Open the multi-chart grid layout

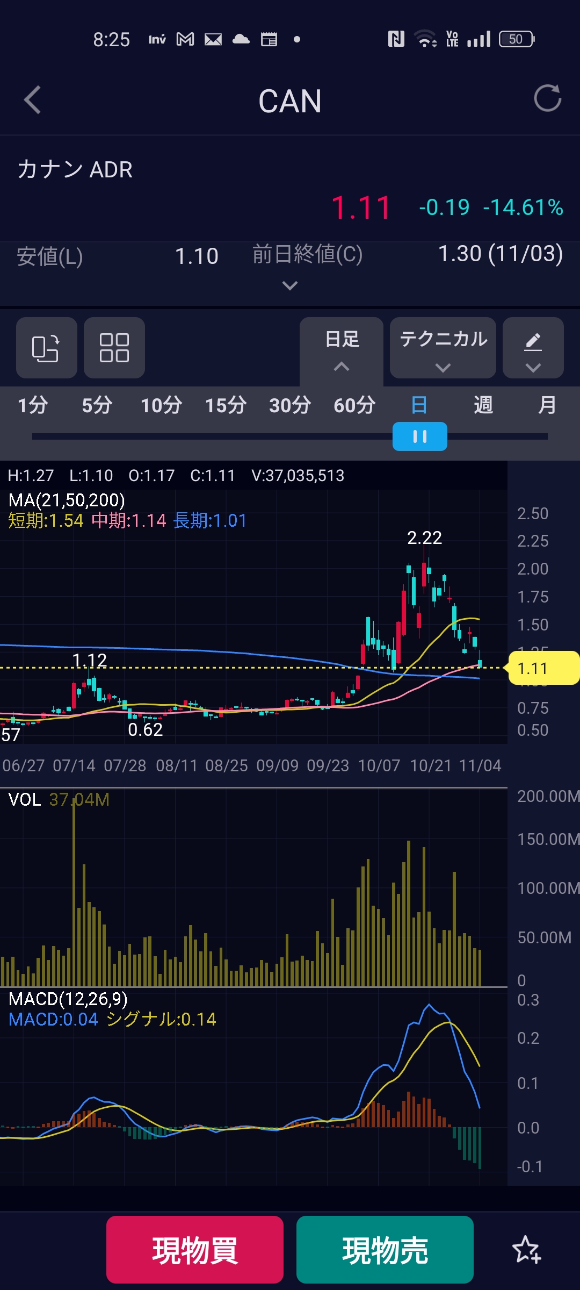[x=114, y=348]
